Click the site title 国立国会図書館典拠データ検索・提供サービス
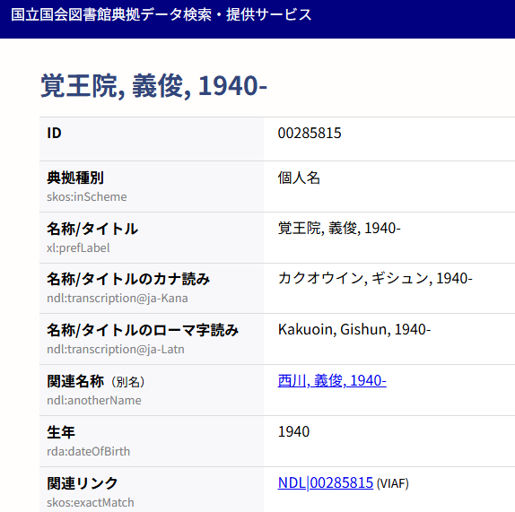 coord(161,14)
